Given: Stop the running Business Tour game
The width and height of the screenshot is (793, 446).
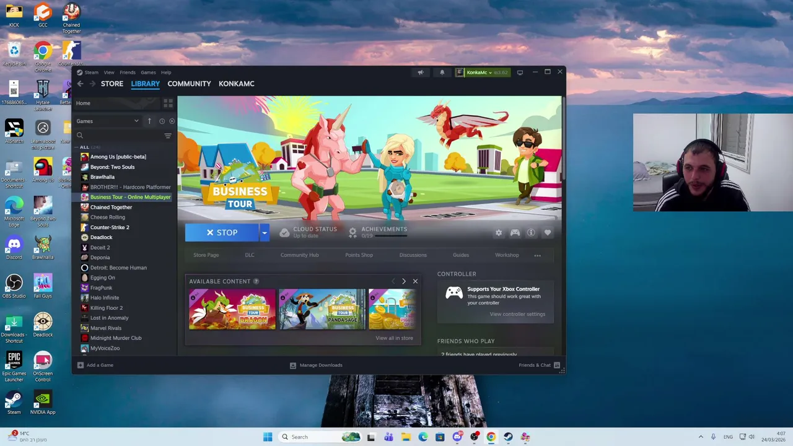Looking at the screenshot, I should [222, 232].
